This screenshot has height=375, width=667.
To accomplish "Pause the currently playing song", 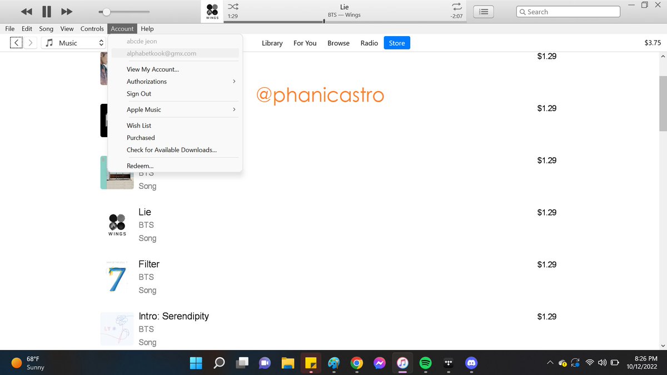I will click(x=47, y=12).
